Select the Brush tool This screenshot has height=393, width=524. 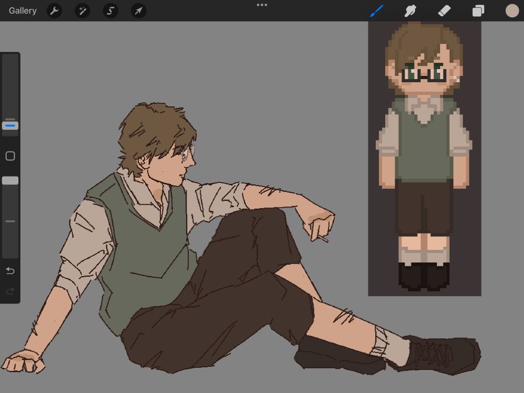click(x=377, y=10)
